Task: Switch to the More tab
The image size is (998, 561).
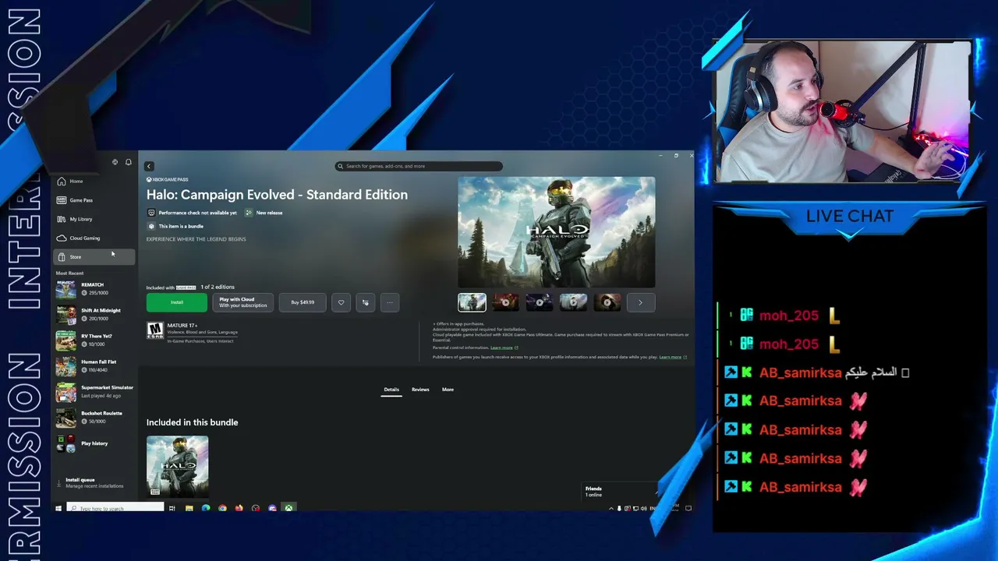Action: point(448,390)
